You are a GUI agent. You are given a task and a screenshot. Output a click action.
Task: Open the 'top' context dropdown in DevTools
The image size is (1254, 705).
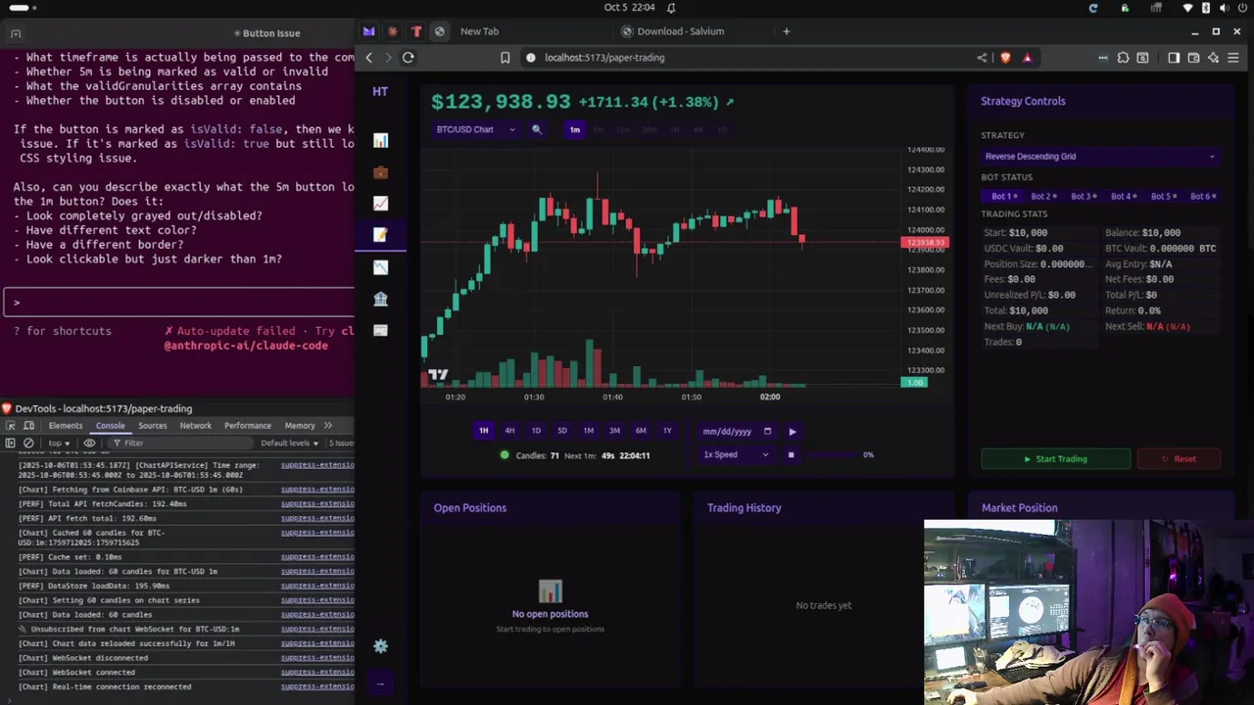click(x=61, y=443)
